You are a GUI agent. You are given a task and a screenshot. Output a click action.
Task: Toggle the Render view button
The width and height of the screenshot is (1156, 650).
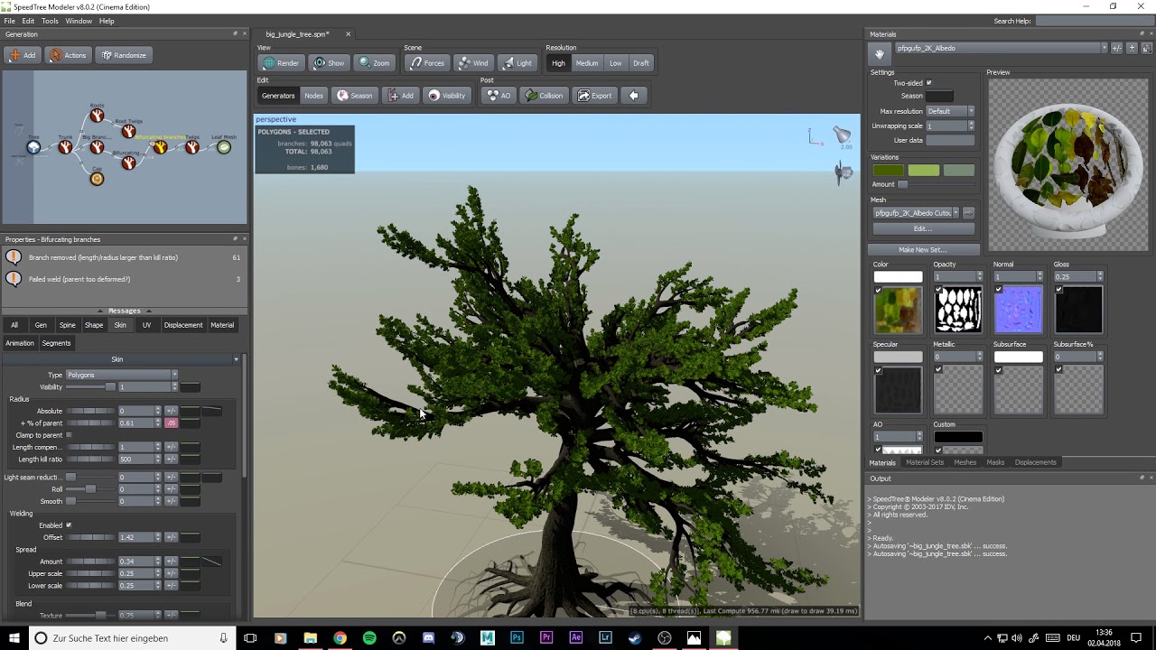[x=280, y=63]
